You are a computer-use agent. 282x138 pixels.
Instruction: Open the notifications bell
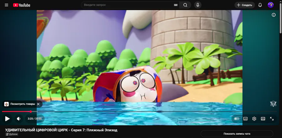[260, 5]
